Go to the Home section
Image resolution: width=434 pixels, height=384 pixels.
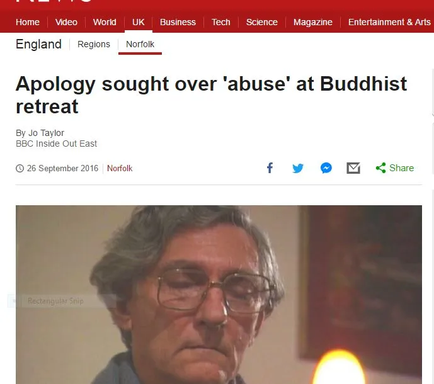pos(28,22)
